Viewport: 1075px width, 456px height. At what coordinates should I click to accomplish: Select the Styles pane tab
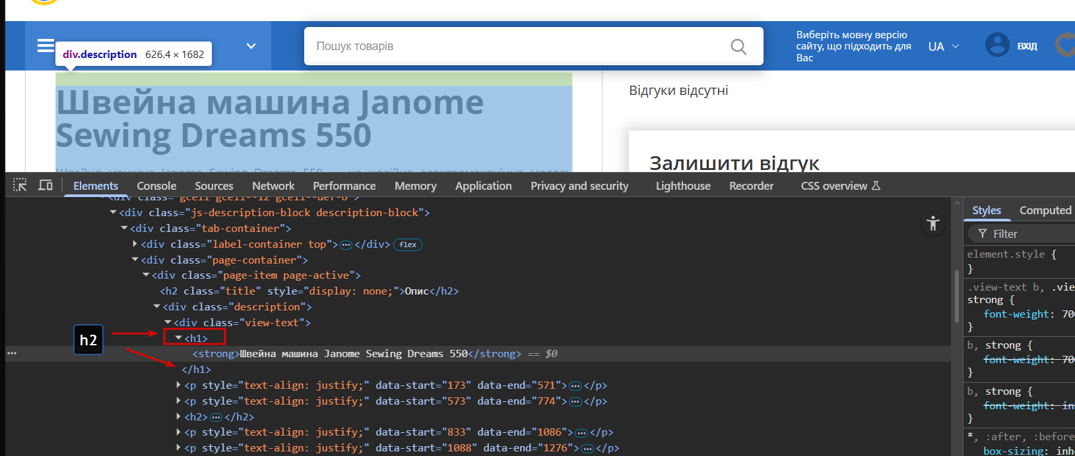tap(987, 210)
